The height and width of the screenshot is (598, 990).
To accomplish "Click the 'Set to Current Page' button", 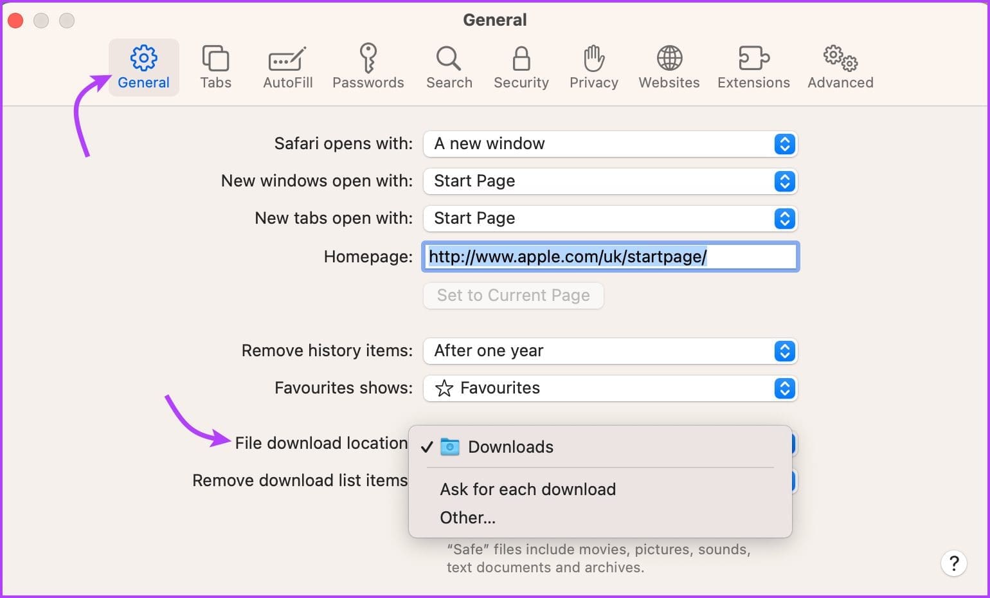I will 513,295.
